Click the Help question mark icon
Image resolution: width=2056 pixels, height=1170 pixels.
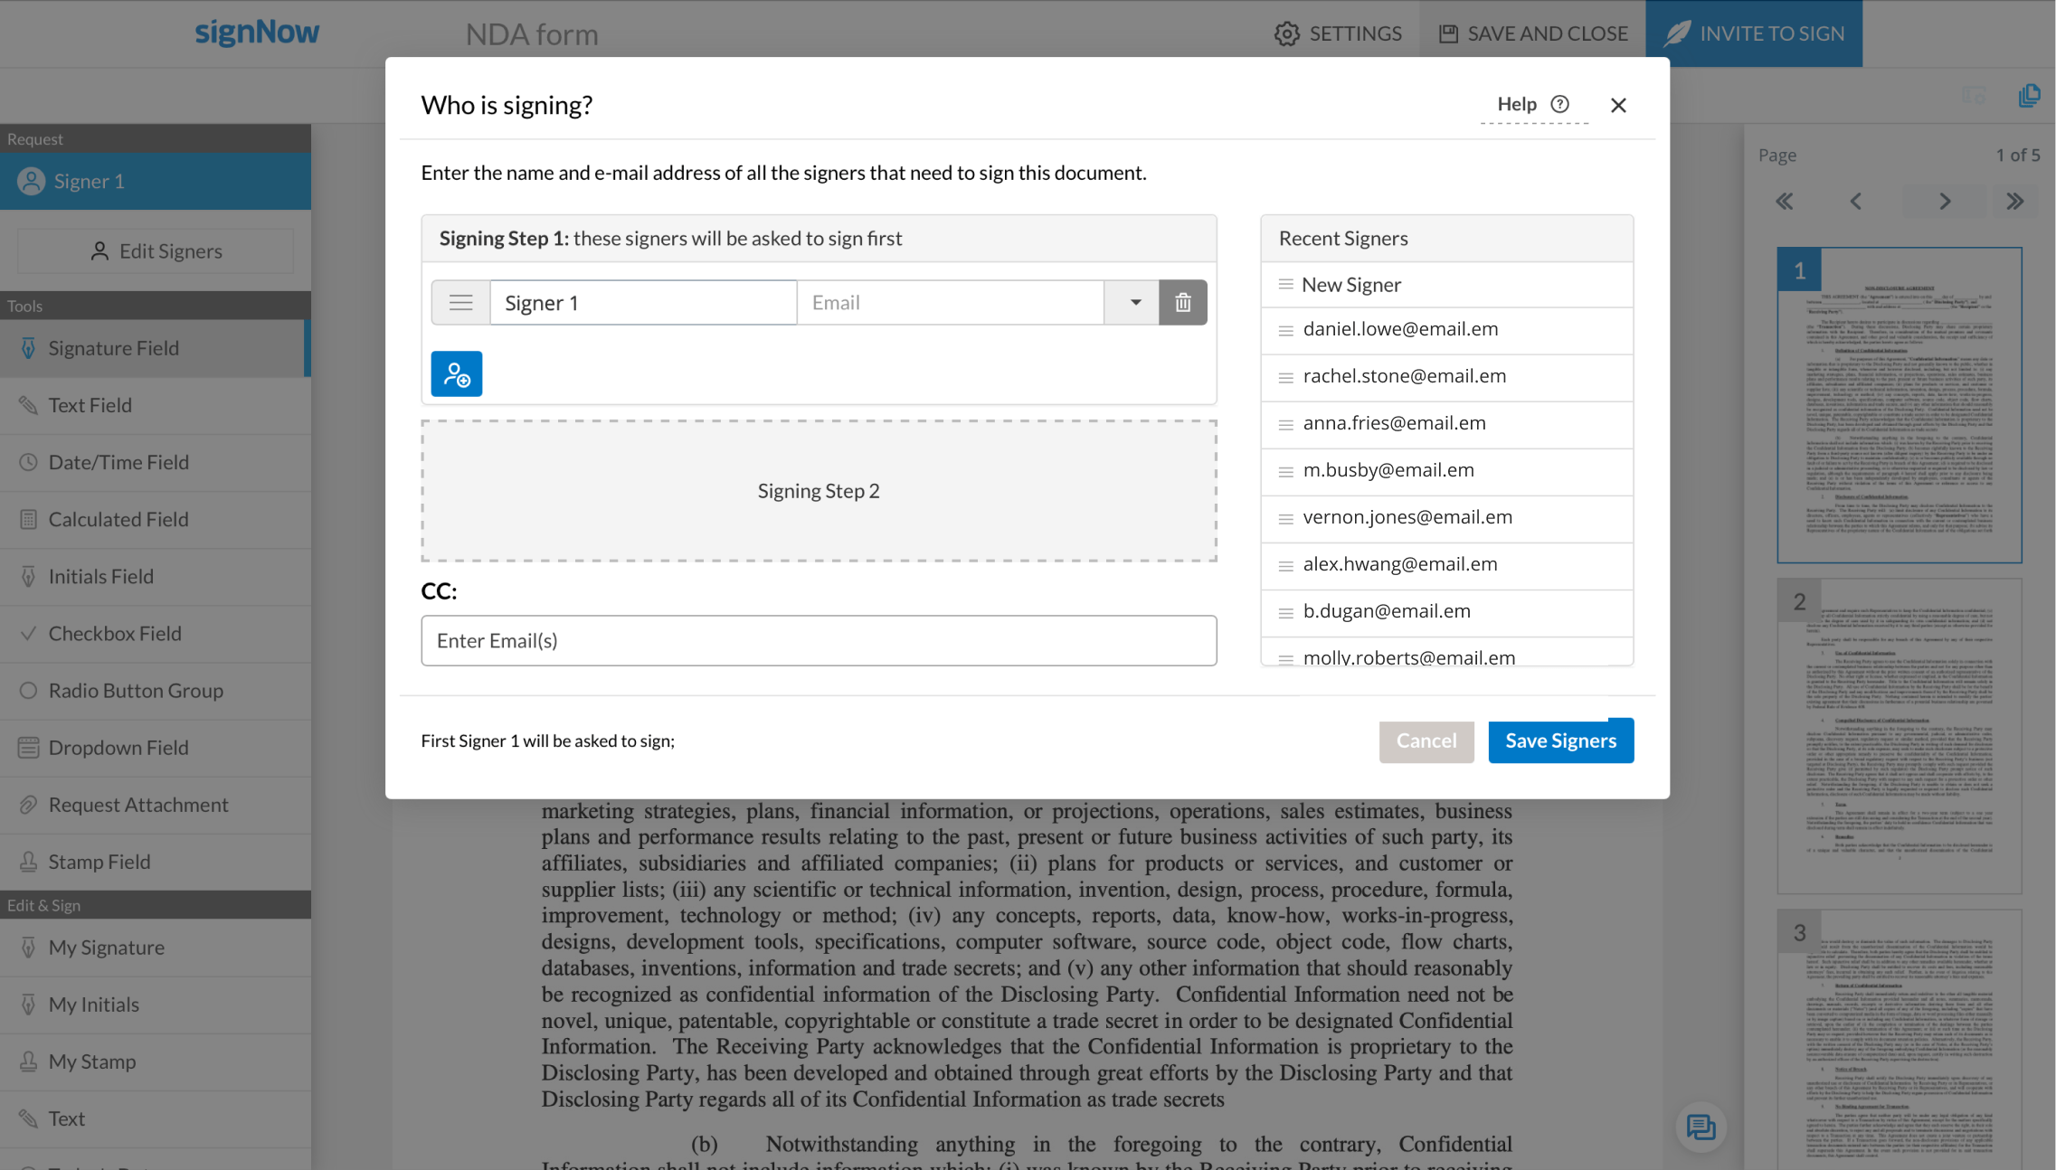coord(1559,104)
